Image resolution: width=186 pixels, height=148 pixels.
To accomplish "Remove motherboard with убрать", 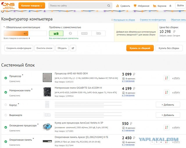I will (176, 92).
